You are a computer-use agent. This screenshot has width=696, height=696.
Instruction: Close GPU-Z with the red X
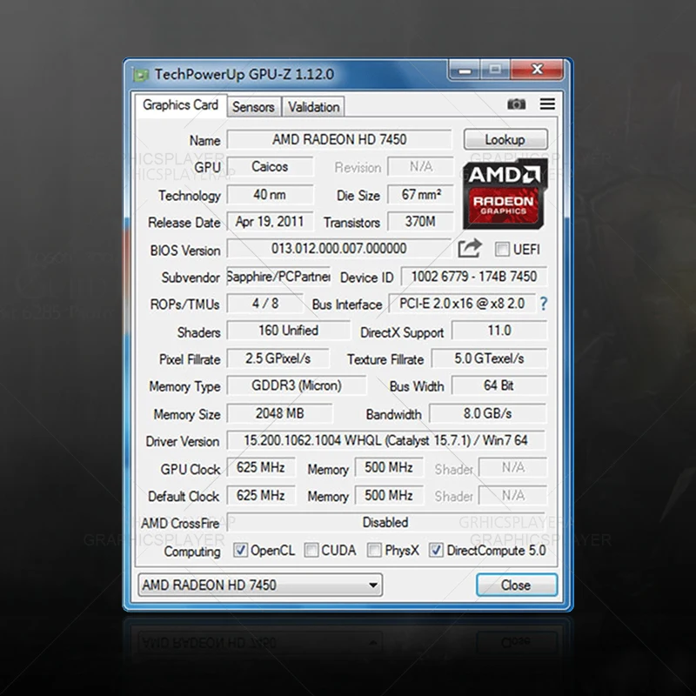coord(537,70)
